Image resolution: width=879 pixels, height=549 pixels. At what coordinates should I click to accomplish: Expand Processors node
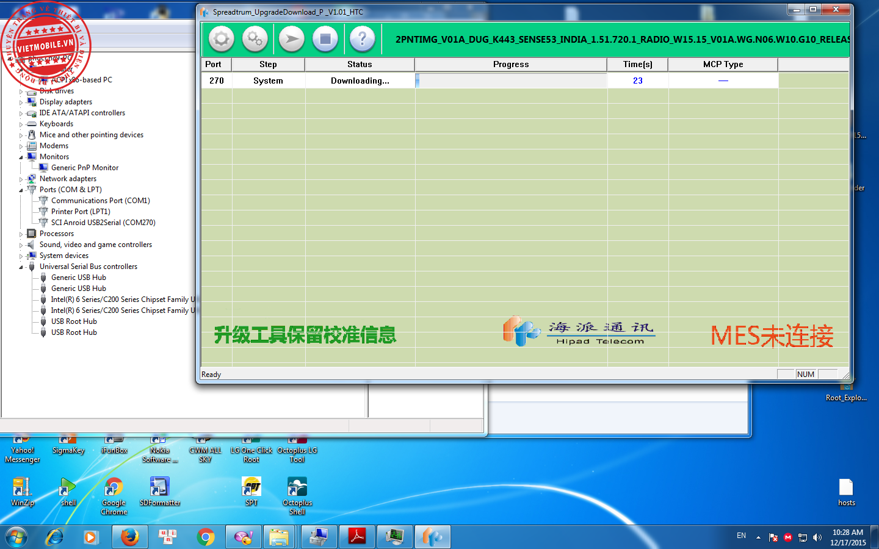click(21, 234)
